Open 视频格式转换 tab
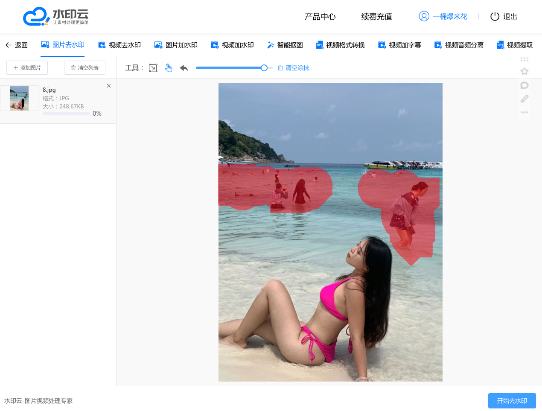The height and width of the screenshot is (411, 542). (x=340, y=45)
